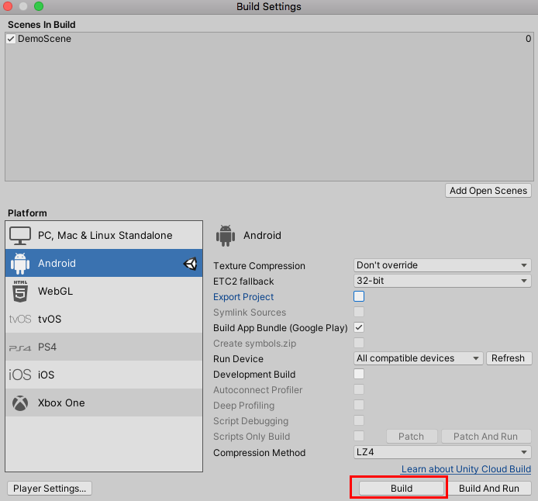
Task: Click the Android robot icon in platform list
Action: click(x=20, y=264)
